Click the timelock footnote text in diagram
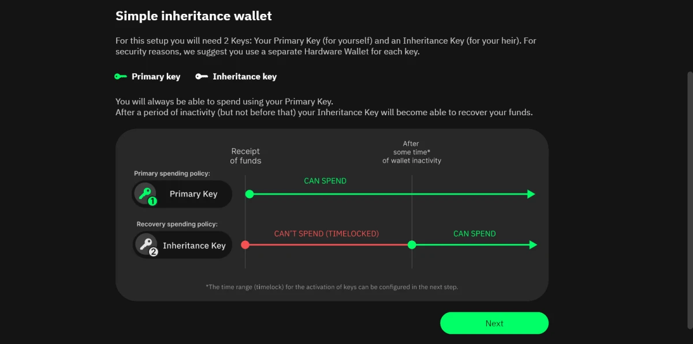The width and height of the screenshot is (693, 344). (331, 287)
